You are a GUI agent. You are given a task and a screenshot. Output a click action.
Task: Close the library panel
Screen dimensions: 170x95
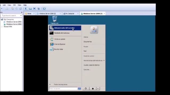pos(22,12)
